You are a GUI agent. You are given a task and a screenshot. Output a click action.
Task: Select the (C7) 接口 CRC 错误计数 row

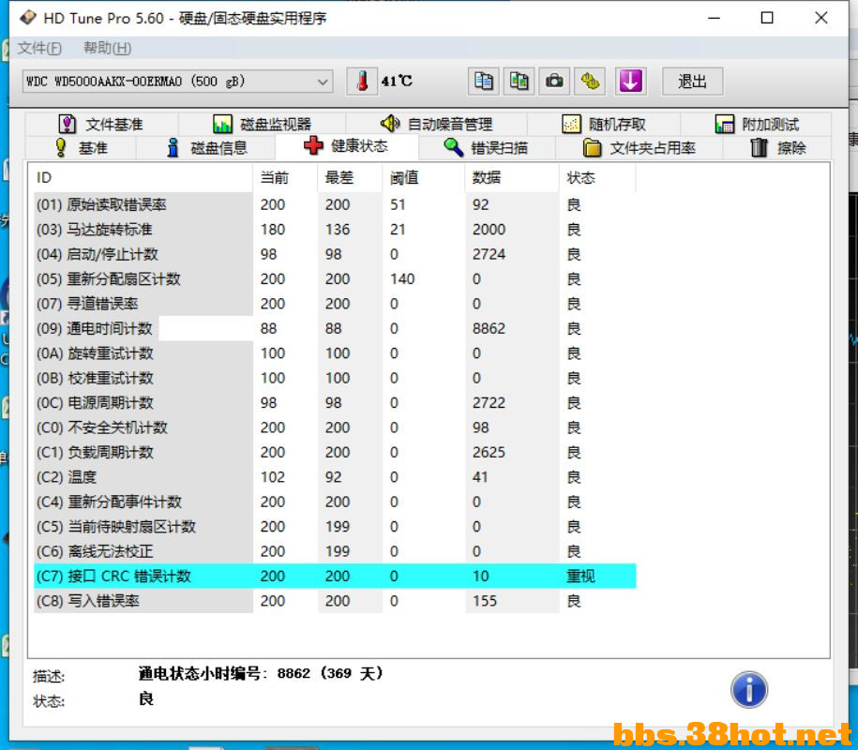pos(335,576)
